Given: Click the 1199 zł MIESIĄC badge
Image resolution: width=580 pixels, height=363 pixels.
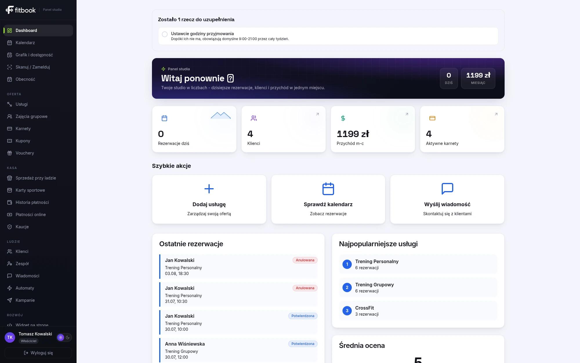Looking at the screenshot, I should coord(478,78).
